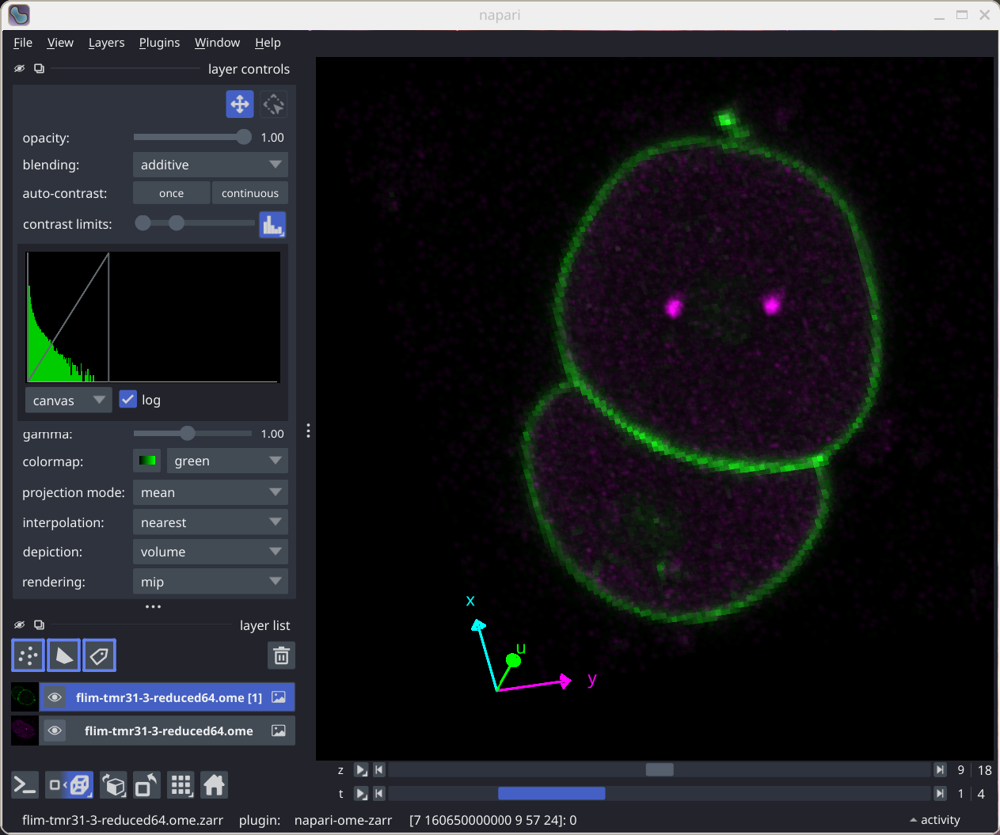Viewport: 1000px width, 835px height.
Task: Select the pan/zoom mode tool
Action: click(x=240, y=104)
